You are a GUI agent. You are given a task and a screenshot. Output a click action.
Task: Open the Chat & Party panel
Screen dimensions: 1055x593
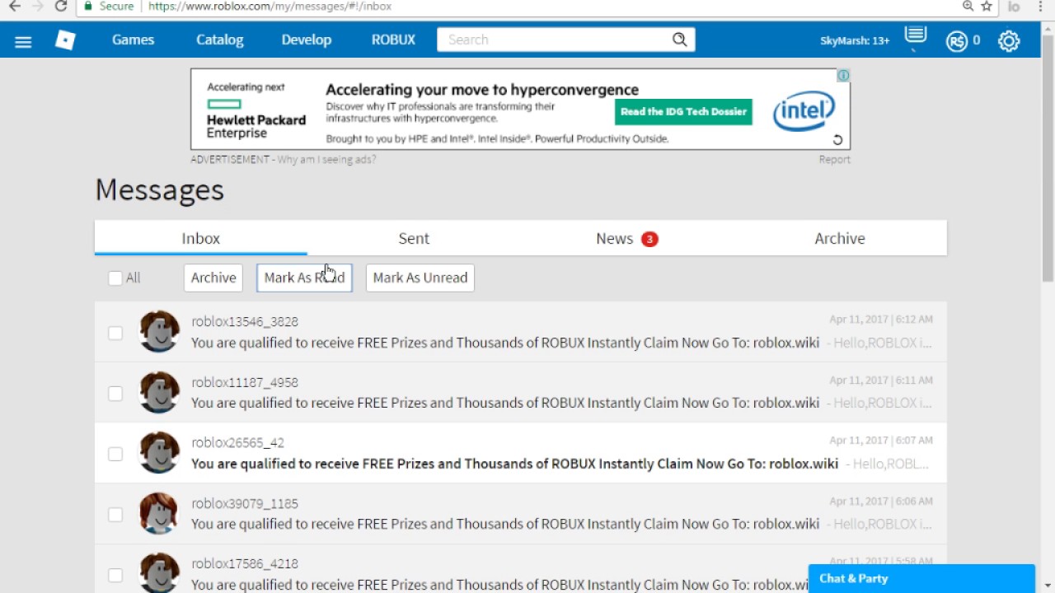click(921, 578)
